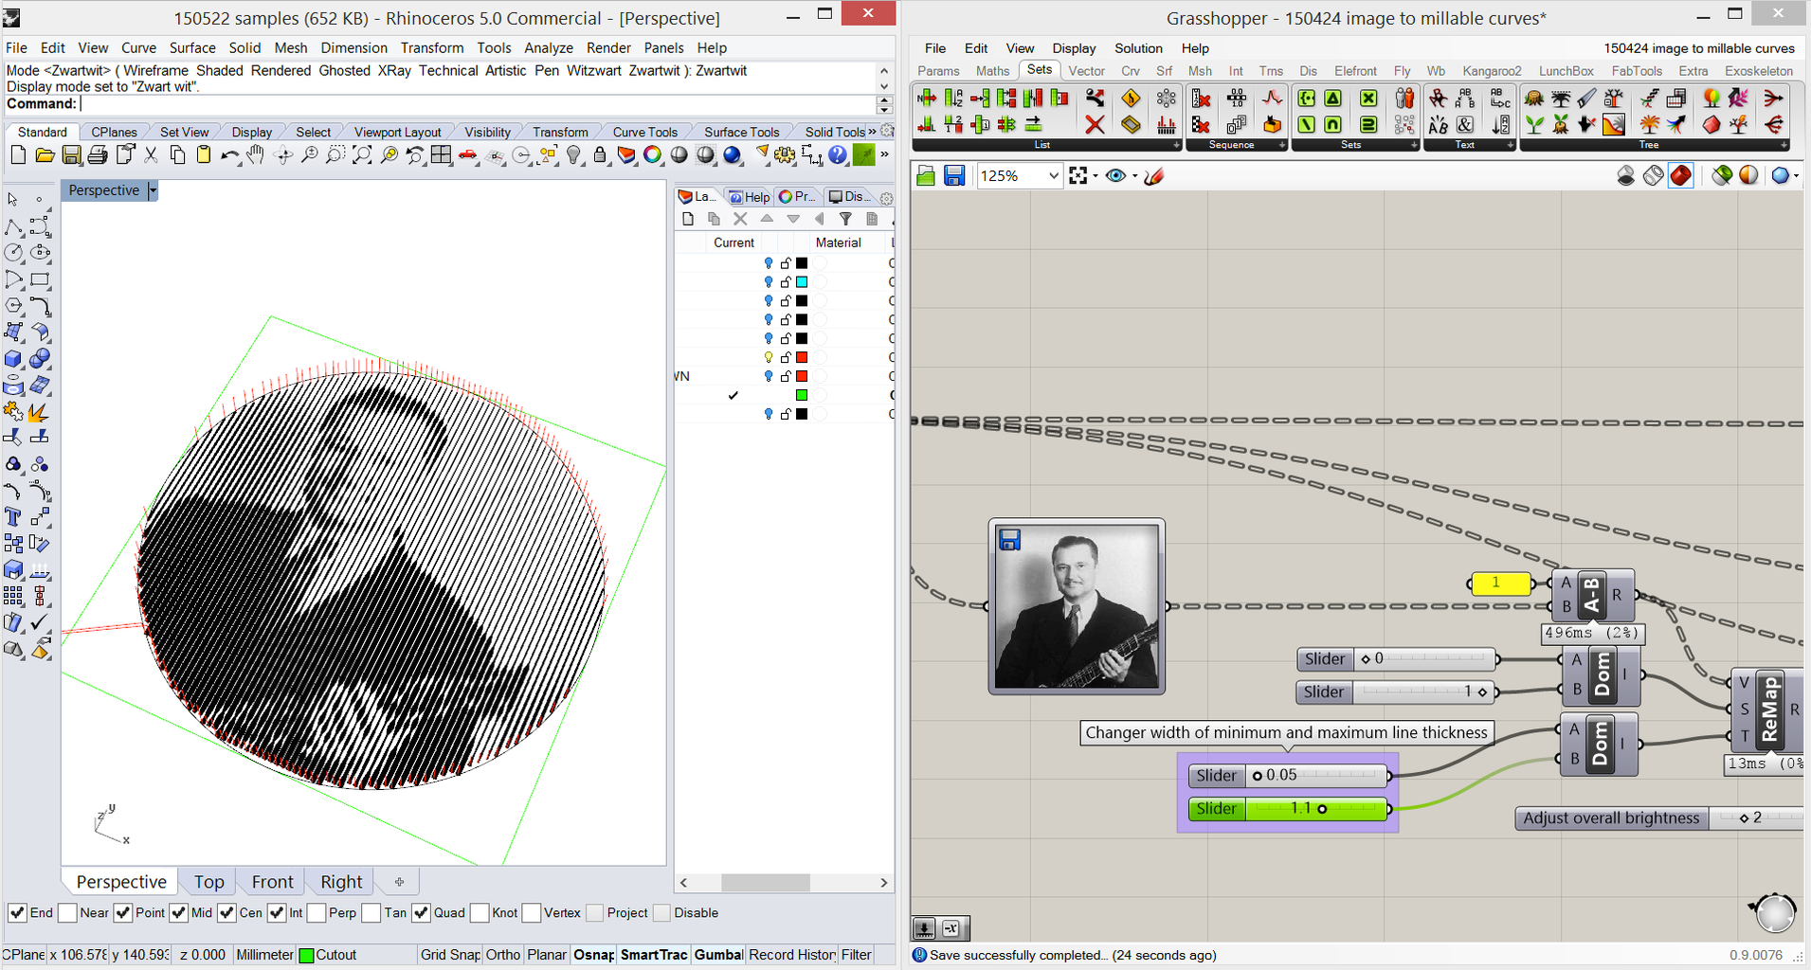Select the arrow selection tool in Rhino's sidebar

click(12, 199)
